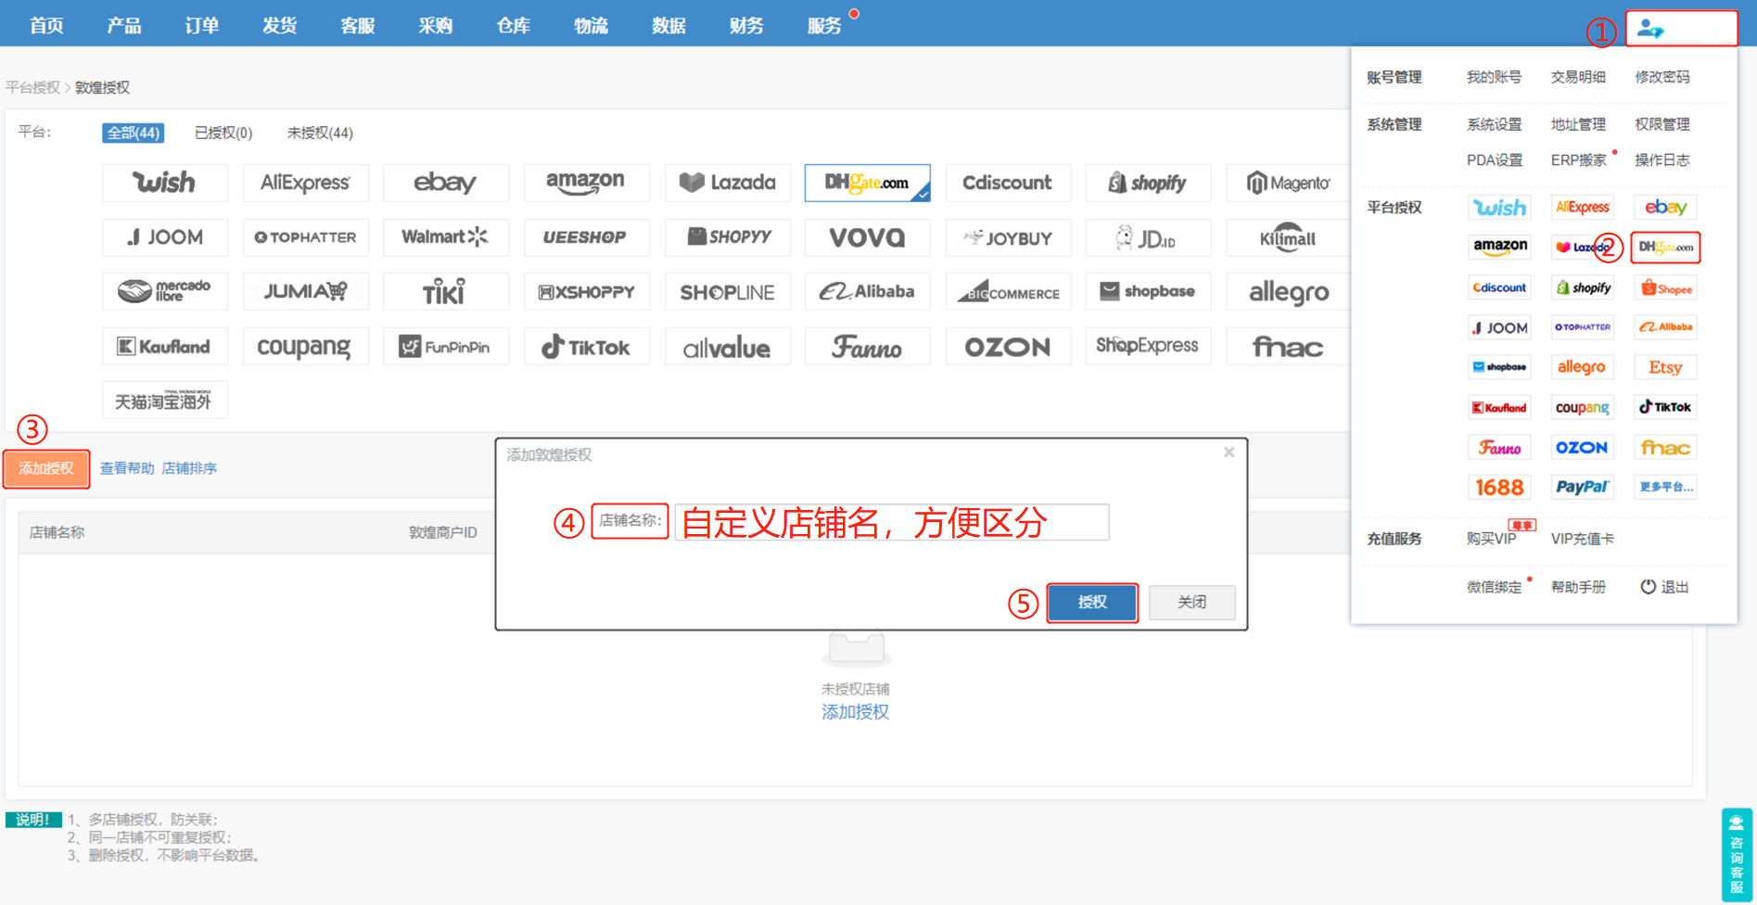Select the SHOPYY platform logo
Viewport: 1757px width, 905px height.
(728, 237)
